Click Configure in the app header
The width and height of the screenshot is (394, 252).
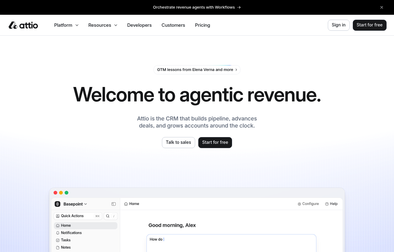point(308,204)
